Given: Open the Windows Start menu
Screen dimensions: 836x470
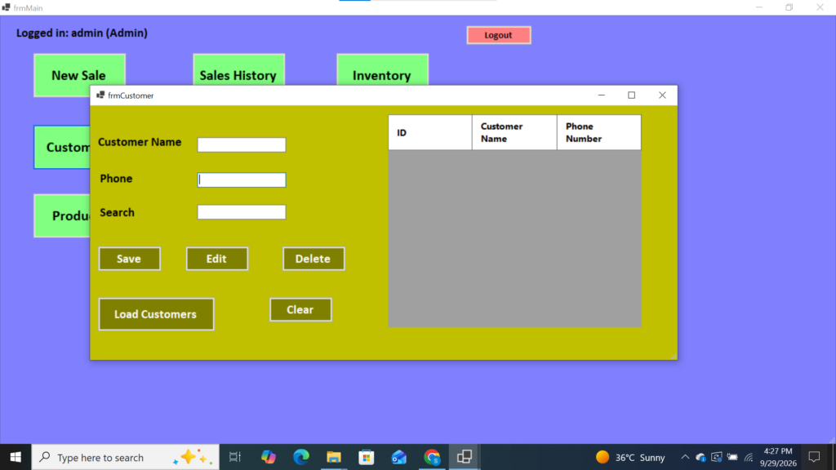Looking at the screenshot, I should click(16, 457).
